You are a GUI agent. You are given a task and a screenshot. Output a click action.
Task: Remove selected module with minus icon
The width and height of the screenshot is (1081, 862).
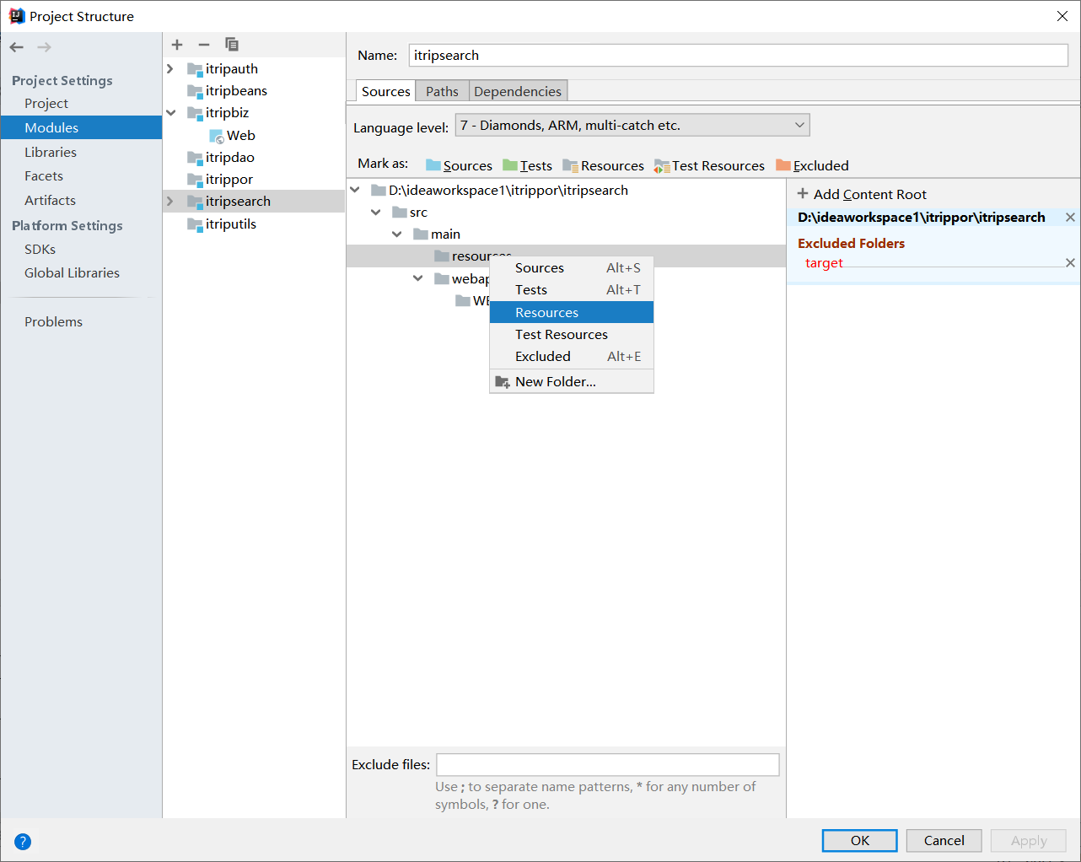[x=204, y=45]
